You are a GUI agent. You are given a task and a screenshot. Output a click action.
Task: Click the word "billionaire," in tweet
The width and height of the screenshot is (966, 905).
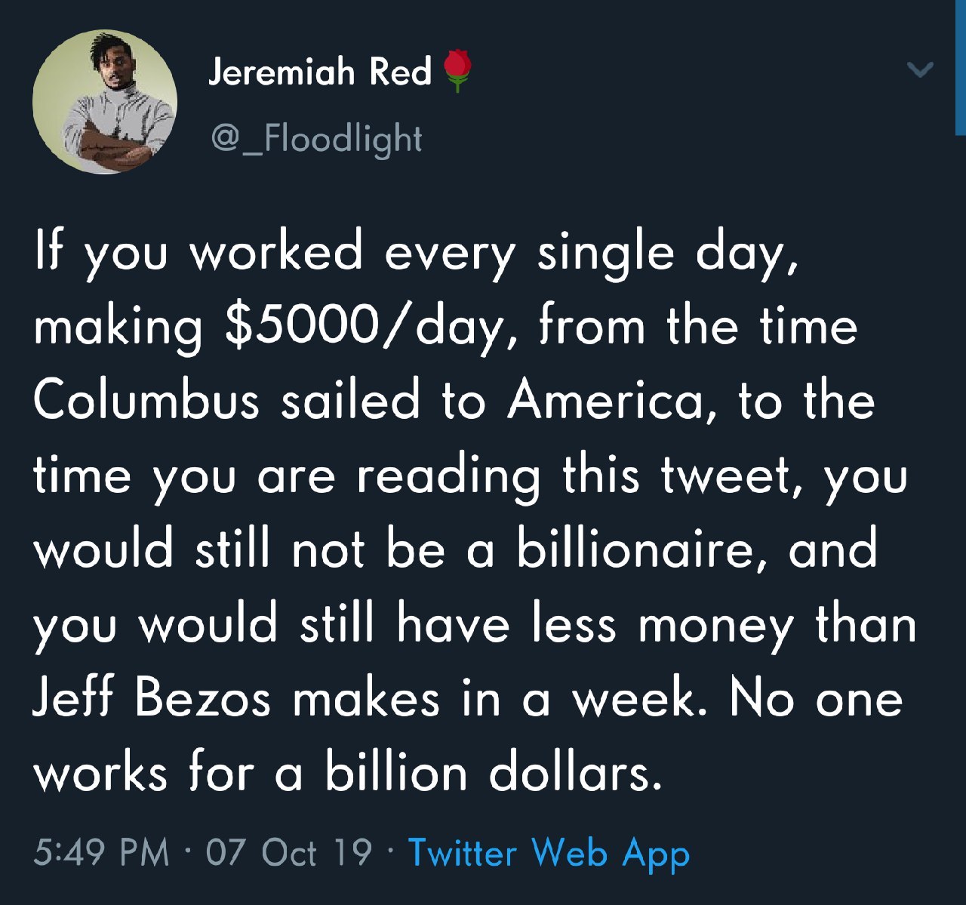[635, 549]
